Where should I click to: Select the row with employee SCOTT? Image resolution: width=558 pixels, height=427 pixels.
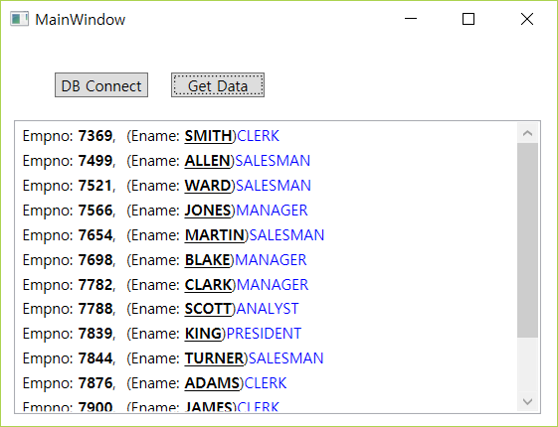coord(267,309)
